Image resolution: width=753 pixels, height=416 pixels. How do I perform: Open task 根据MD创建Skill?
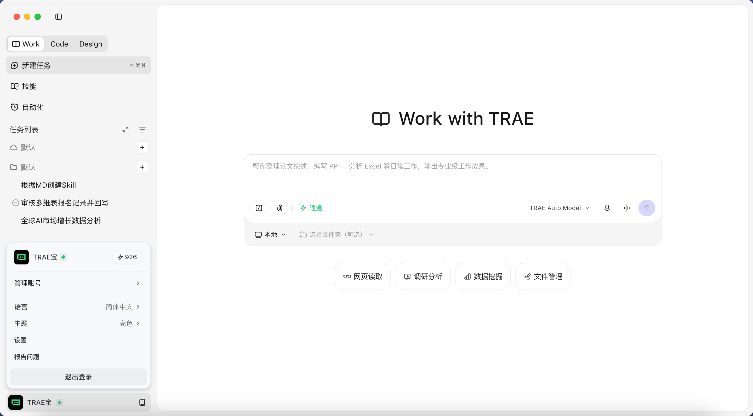tap(49, 185)
